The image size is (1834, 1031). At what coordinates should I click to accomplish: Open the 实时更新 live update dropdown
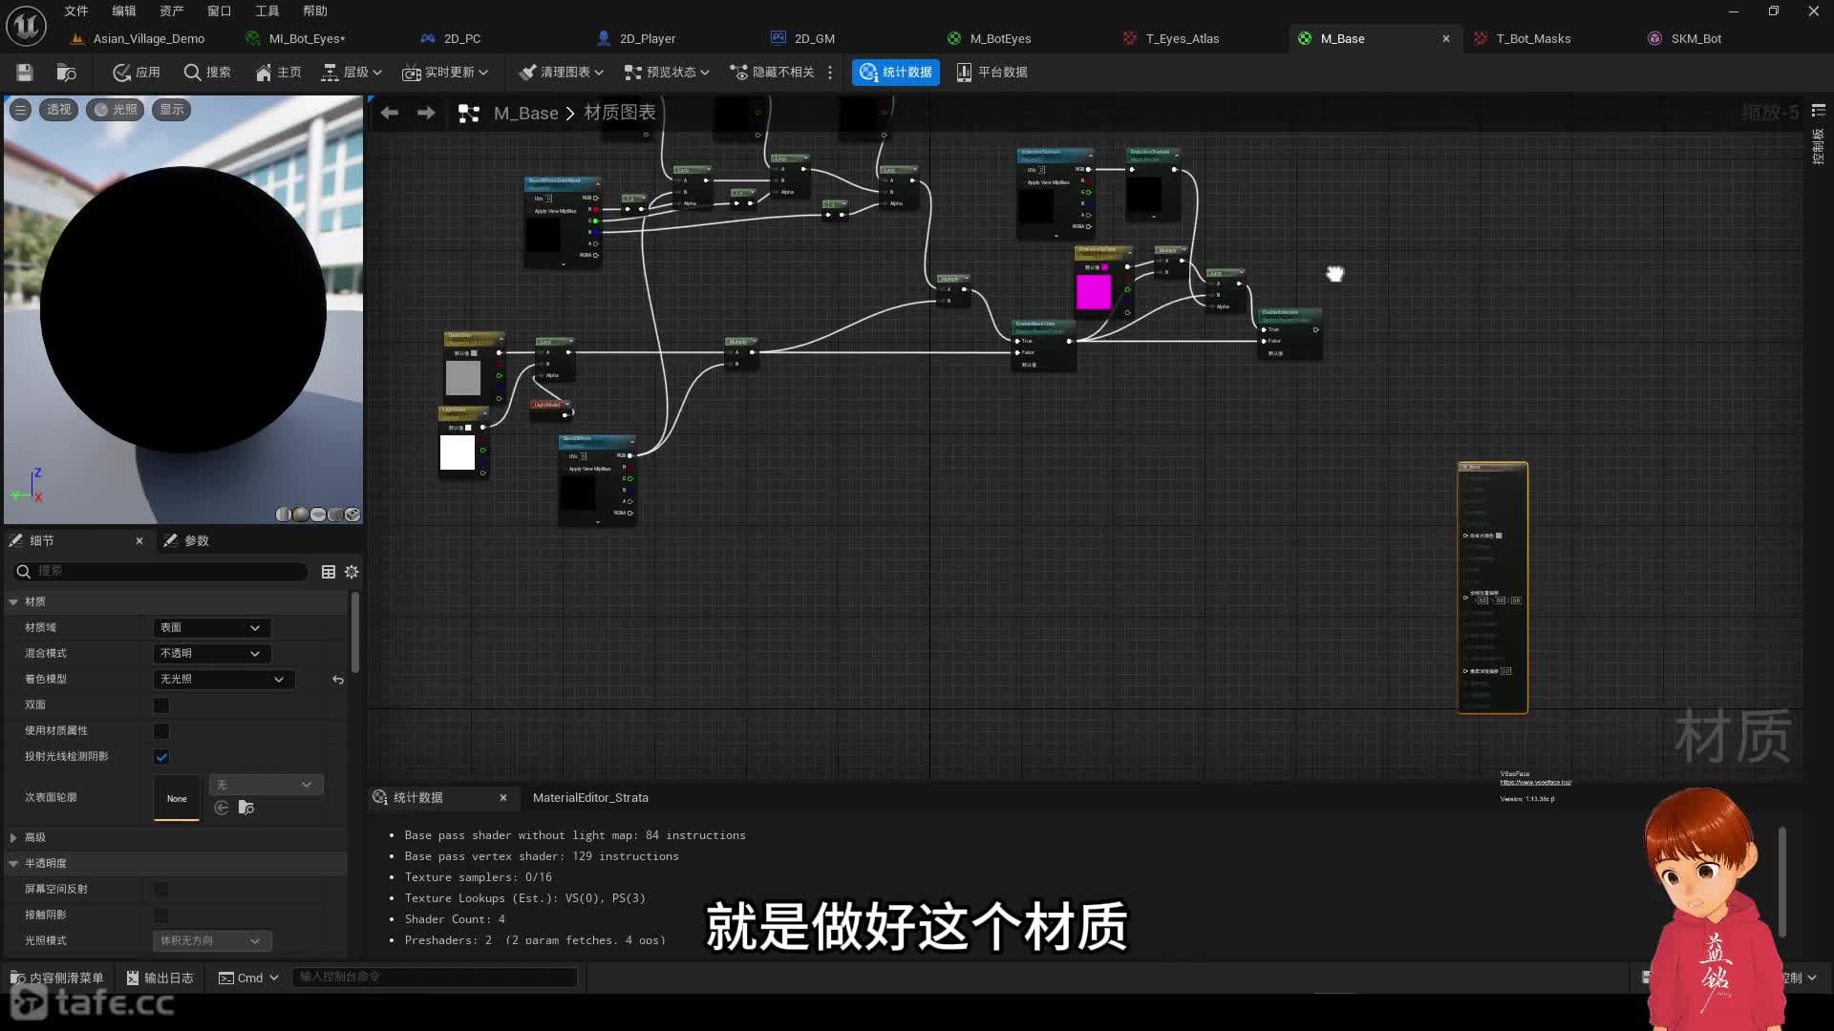pos(445,73)
